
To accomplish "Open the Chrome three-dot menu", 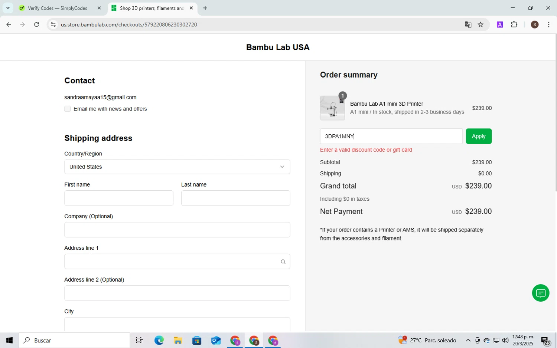I will pyautogui.click(x=548, y=24).
